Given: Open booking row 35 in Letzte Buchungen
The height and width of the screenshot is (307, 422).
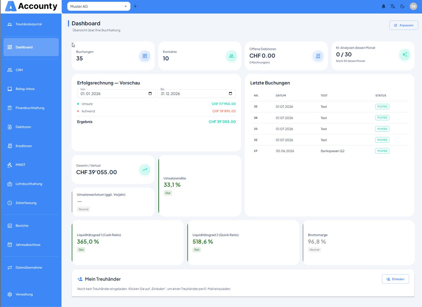Looking at the screenshot, I should (329, 107).
